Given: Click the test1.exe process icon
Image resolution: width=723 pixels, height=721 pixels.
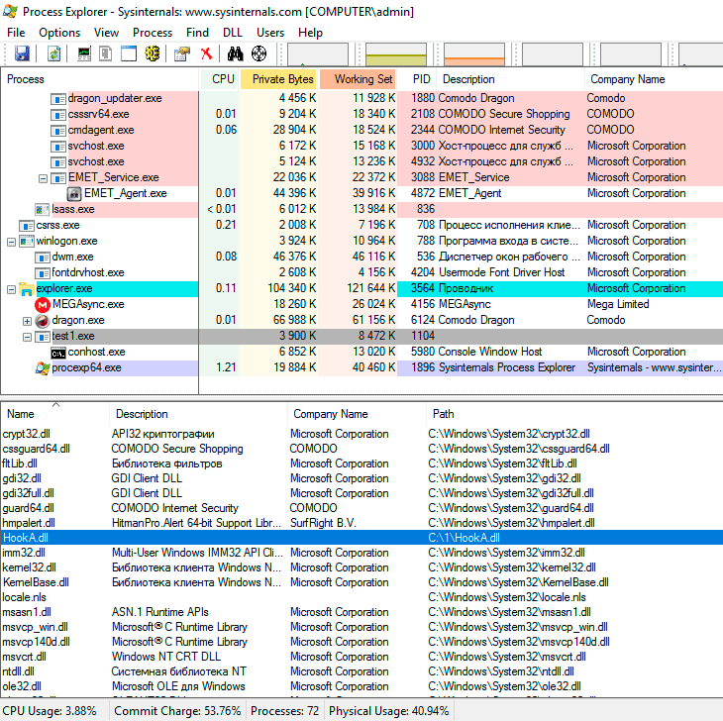Looking at the screenshot, I should point(43,337).
